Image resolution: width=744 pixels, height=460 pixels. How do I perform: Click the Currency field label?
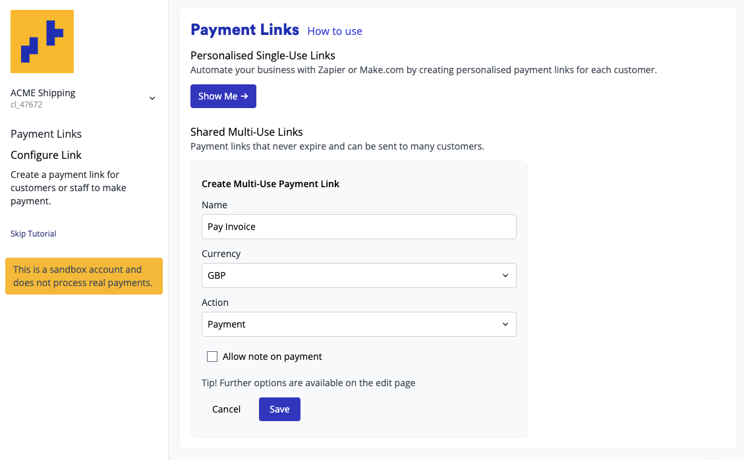(221, 254)
